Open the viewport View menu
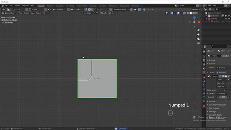231x130 pixels. tap(20, 13)
